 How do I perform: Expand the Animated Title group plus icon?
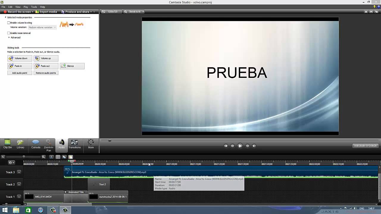(65, 192)
